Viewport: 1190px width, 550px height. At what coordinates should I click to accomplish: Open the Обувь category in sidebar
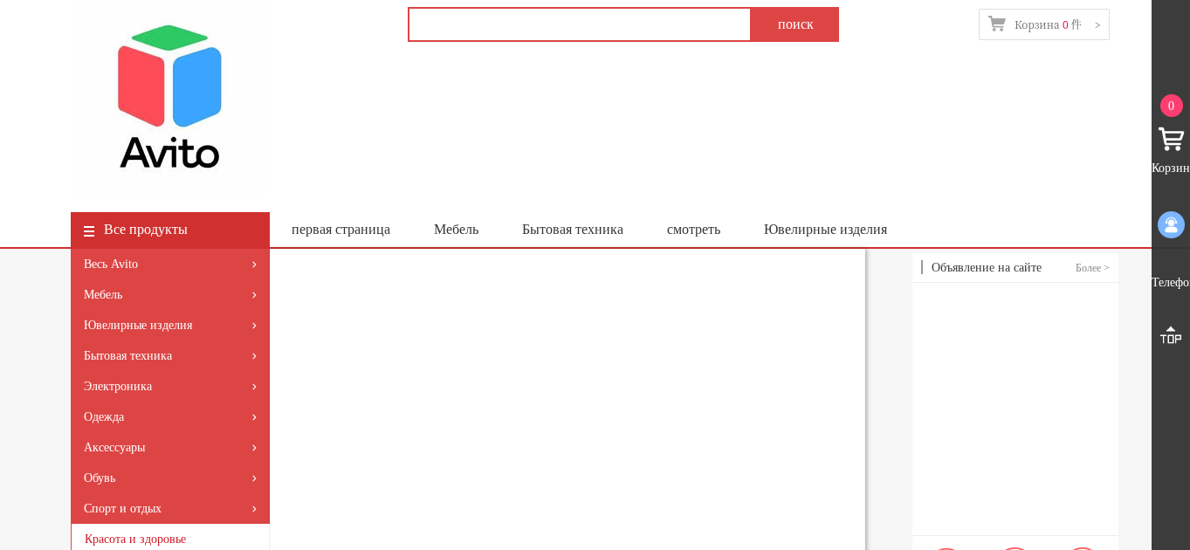click(x=100, y=478)
